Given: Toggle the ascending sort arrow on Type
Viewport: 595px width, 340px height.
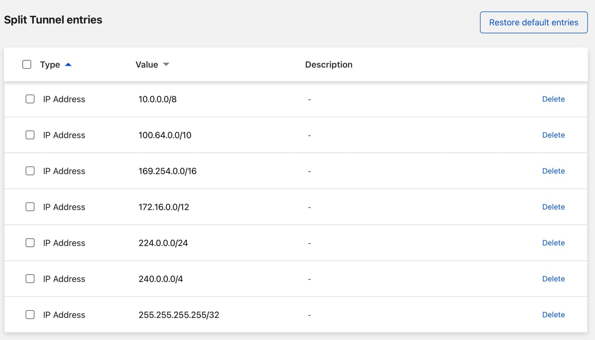Looking at the screenshot, I should point(69,64).
